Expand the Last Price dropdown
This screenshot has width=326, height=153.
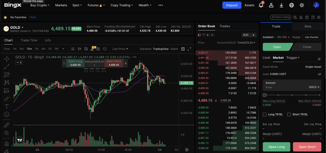pos(120,49)
